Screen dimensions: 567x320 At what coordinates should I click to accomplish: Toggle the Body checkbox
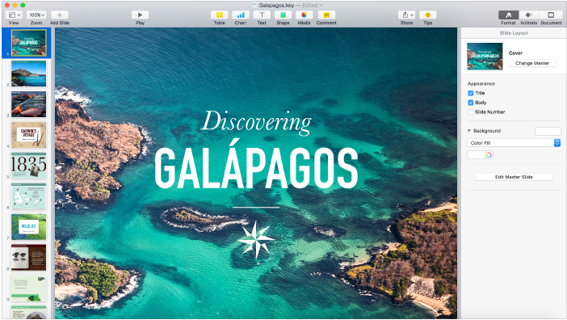pos(470,103)
